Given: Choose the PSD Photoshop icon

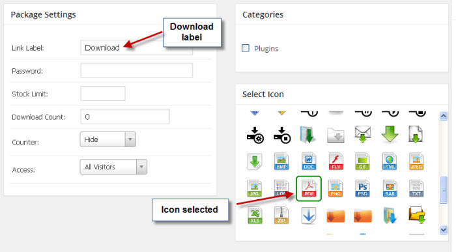Looking at the screenshot, I should tap(362, 188).
